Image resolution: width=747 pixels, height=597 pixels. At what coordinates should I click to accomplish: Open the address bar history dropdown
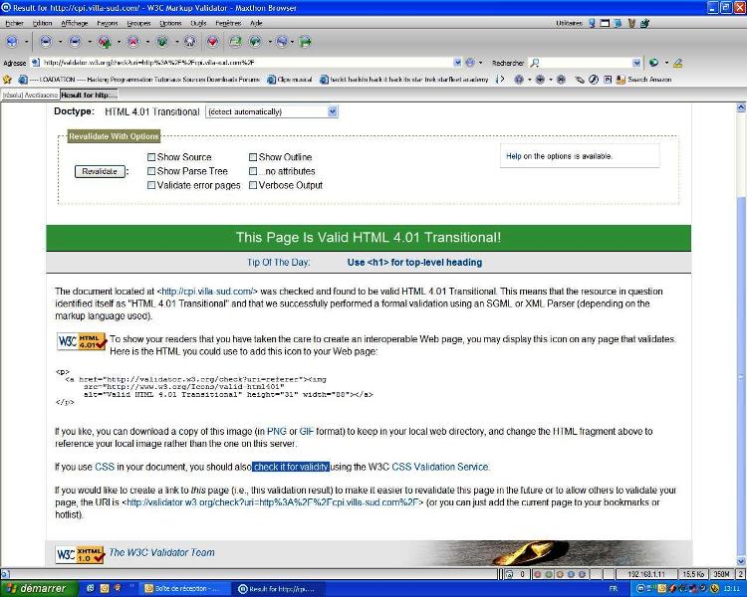(457, 63)
